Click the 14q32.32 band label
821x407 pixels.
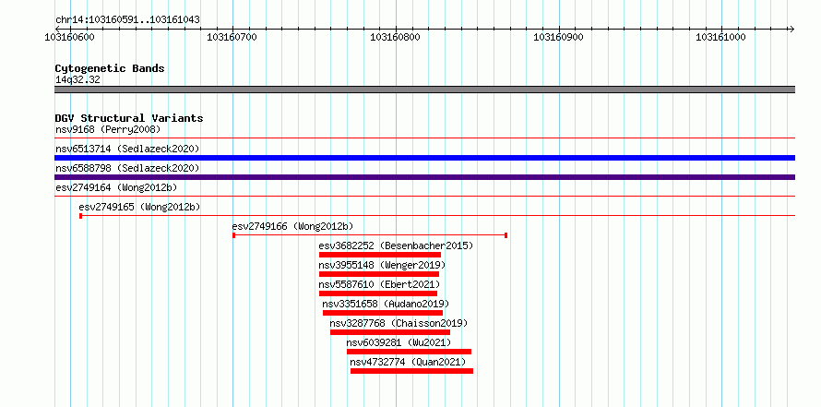[77, 80]
